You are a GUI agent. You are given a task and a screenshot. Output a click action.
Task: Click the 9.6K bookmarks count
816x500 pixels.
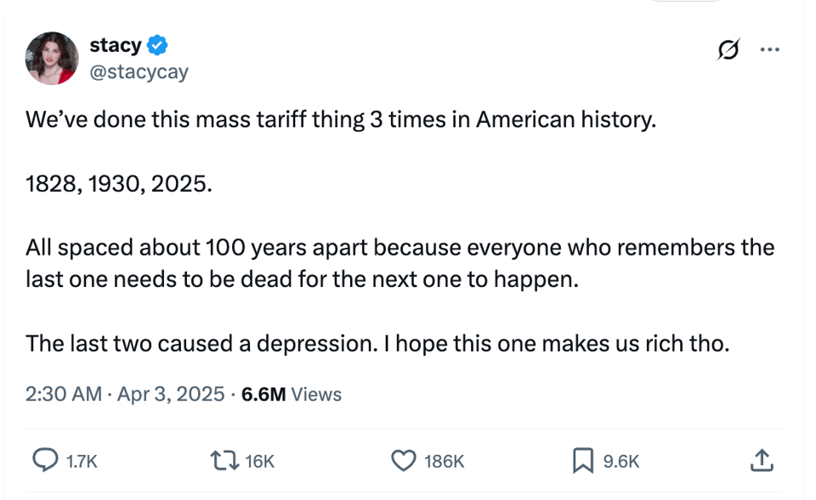620,461
